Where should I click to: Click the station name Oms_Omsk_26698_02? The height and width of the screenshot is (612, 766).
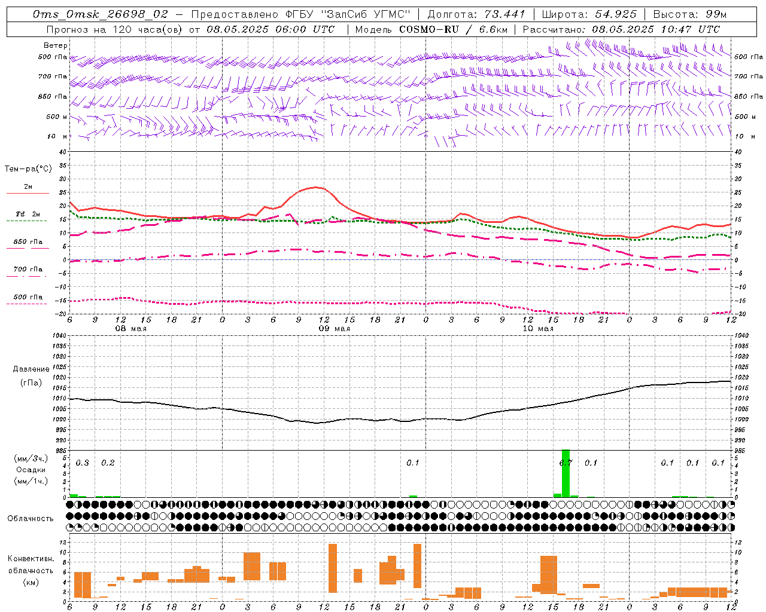[x=101, y=14]
